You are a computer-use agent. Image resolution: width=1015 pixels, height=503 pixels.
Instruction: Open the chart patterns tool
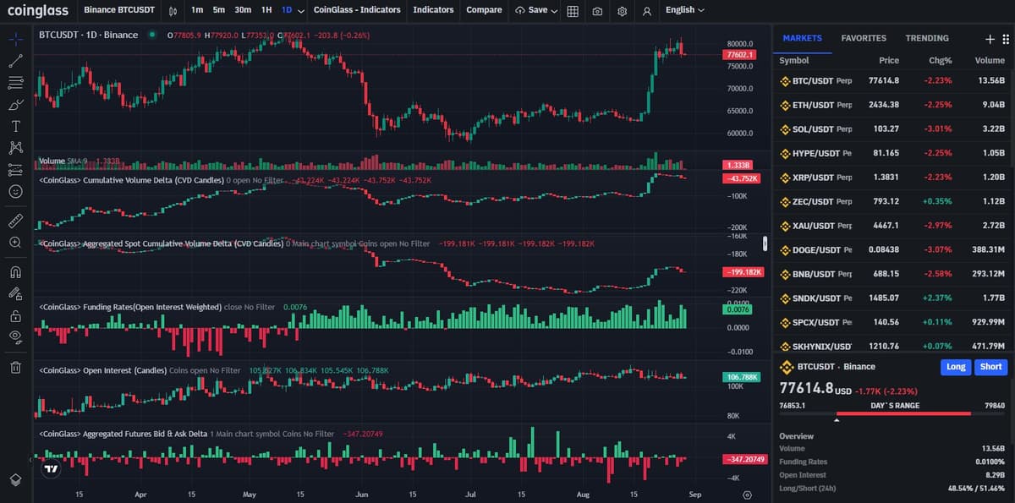pos(15,148)
